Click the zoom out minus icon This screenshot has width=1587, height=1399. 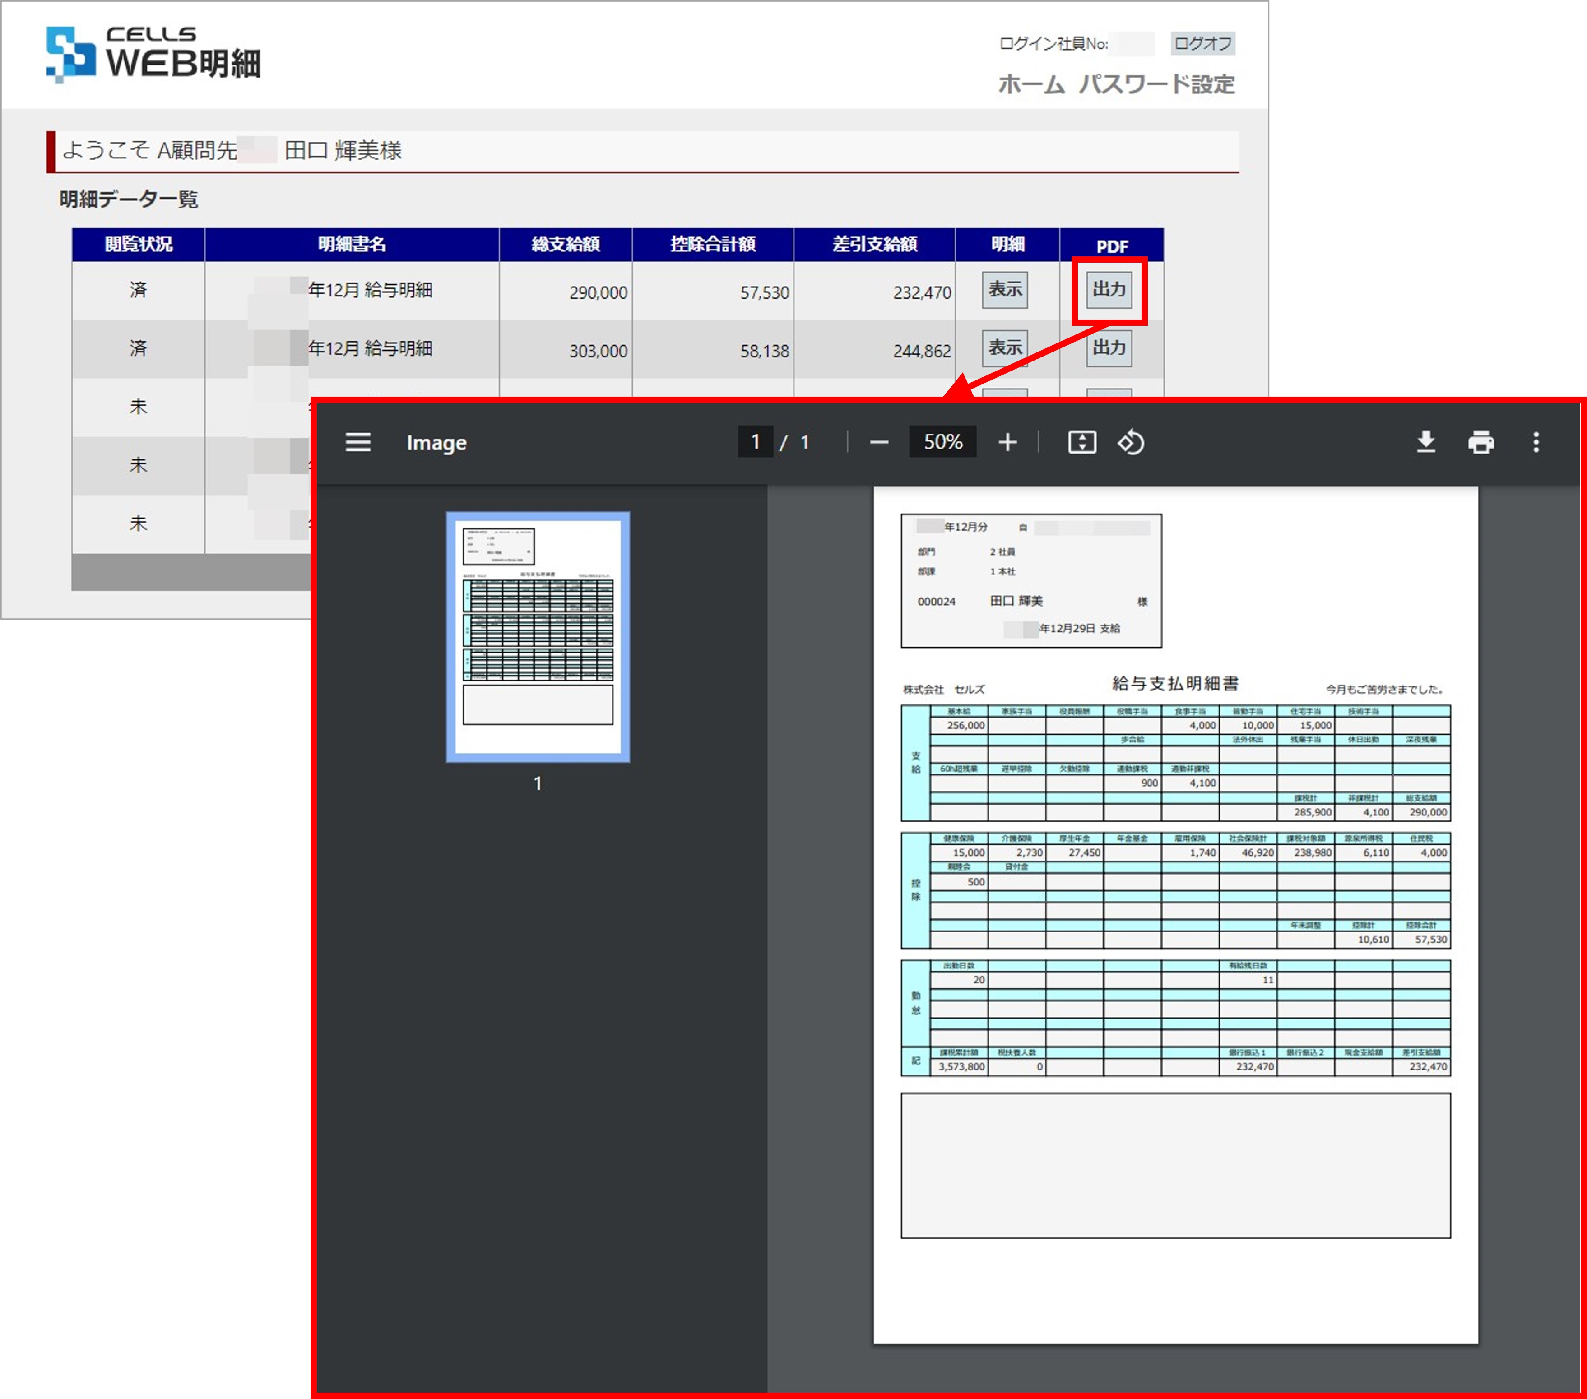[878, 443]
